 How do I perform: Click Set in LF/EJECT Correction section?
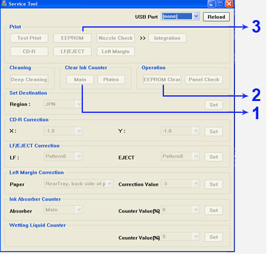[x=214, y=157]
